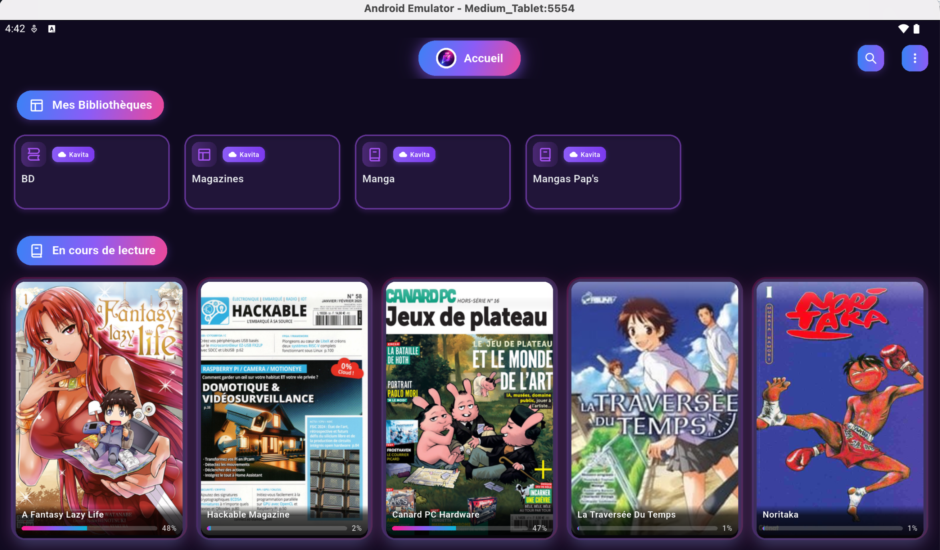The height and width of the screenshot is (550, 940).
Task: Tap the BD library stack icon
Action: [34, 154]
